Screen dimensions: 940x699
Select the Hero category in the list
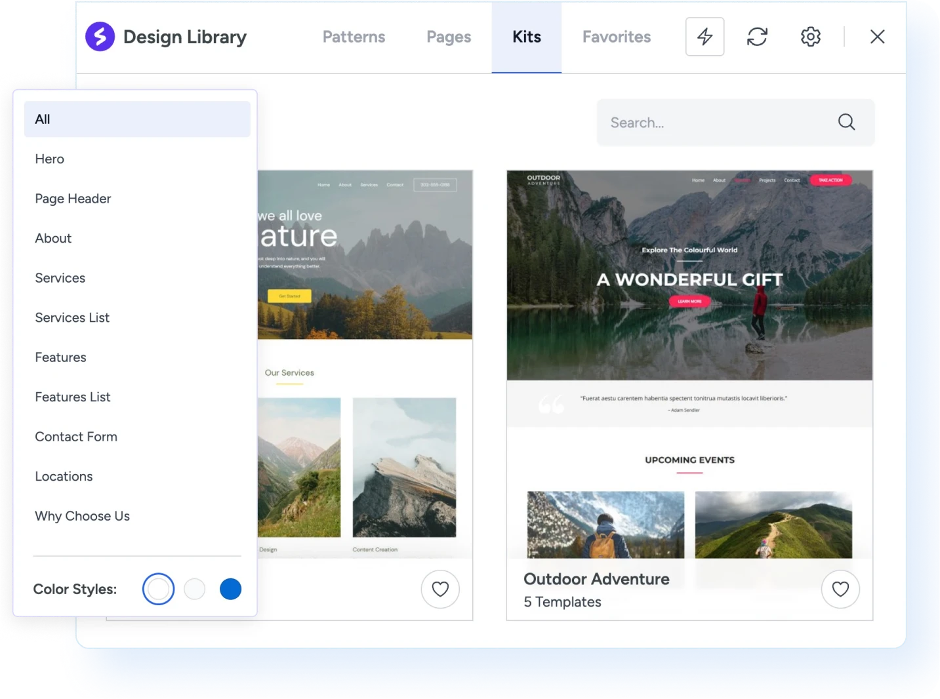(50, 159)
